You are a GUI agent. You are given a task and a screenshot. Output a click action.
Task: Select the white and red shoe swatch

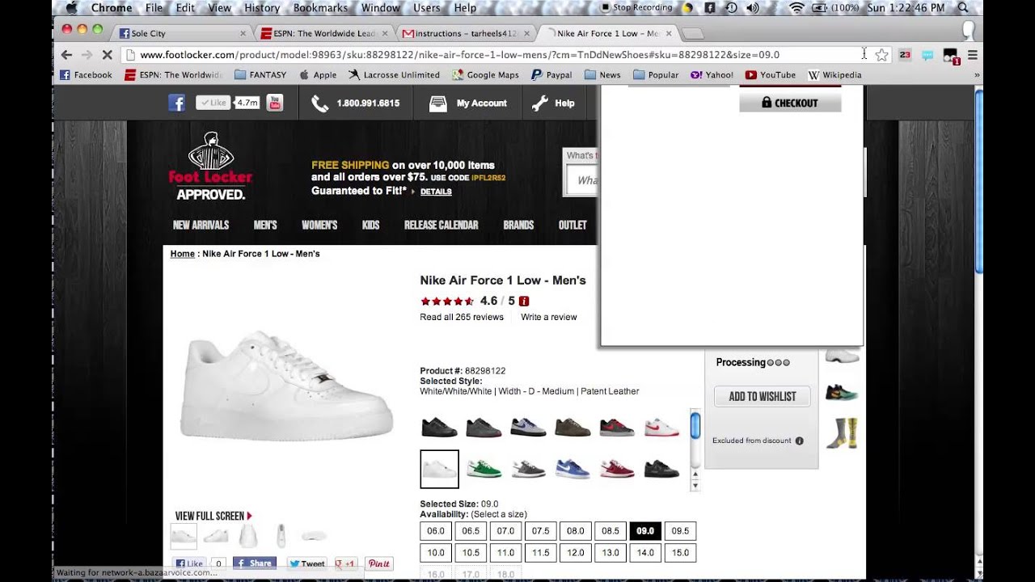(x=661, y=427)
